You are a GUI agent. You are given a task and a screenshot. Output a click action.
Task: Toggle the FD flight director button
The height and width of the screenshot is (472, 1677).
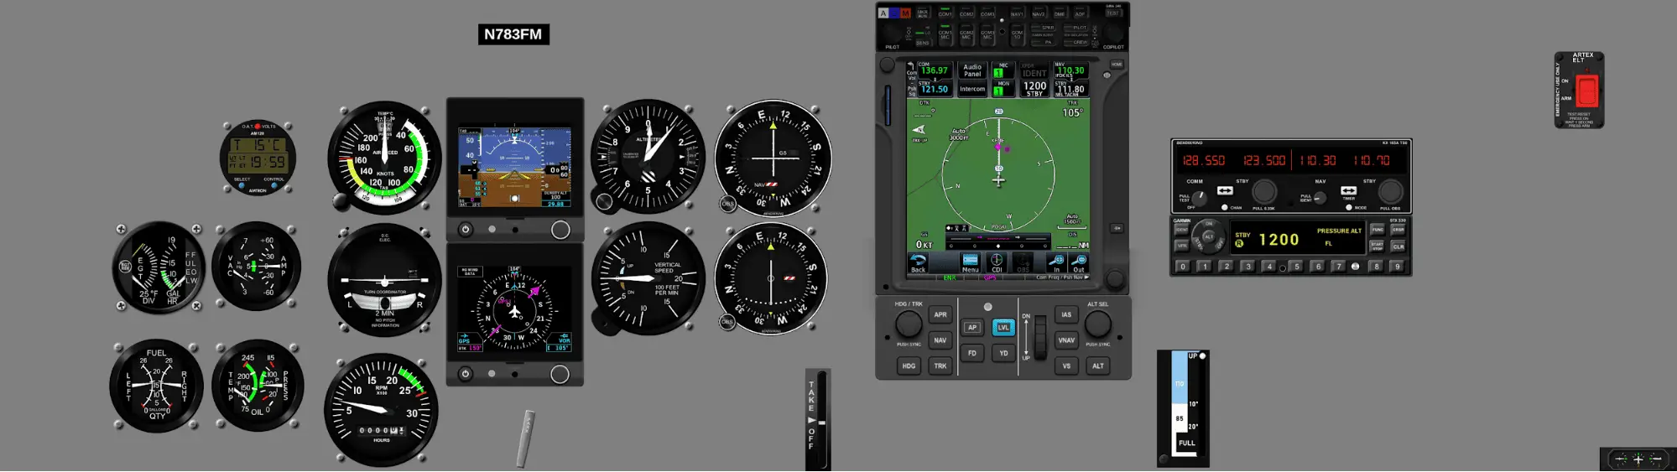(x=971, y=354)
